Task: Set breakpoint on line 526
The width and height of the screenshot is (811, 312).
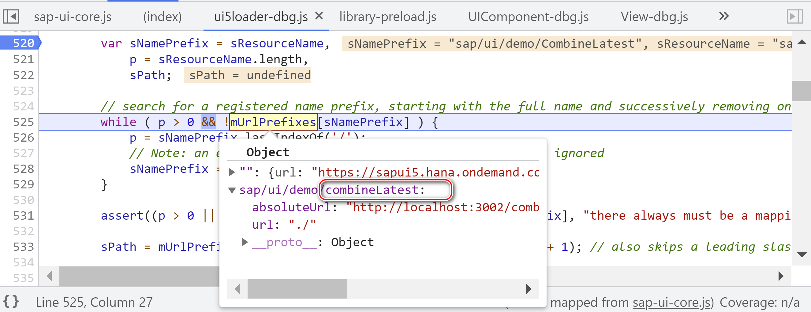Action: [x=23, y=137]
